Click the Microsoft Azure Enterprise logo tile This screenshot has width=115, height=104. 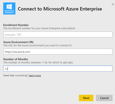point(9,9)
